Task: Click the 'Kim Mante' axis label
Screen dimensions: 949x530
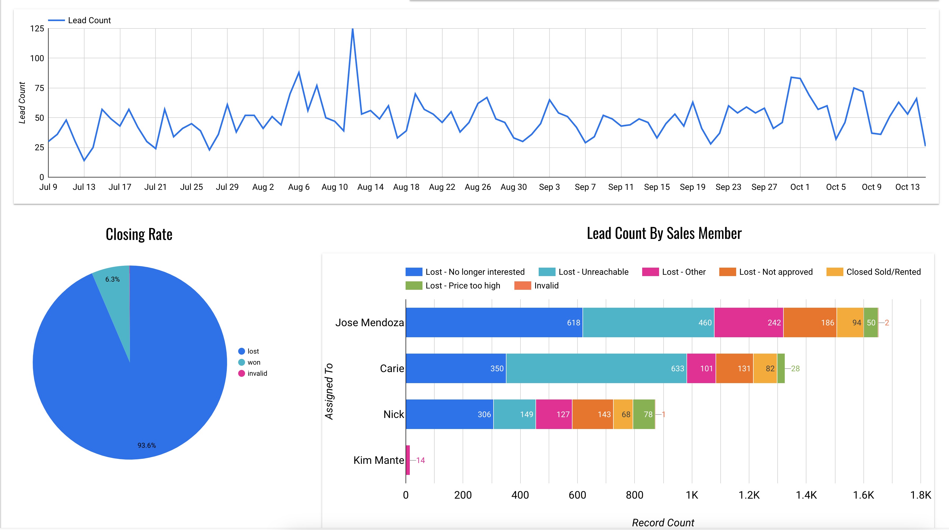Action: coord(379,460)
